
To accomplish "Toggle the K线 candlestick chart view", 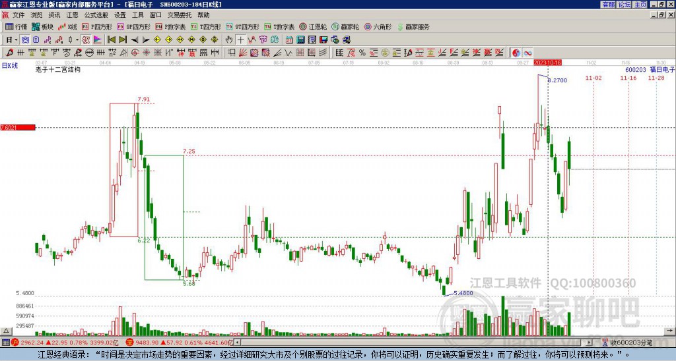I will coord(68,27).
